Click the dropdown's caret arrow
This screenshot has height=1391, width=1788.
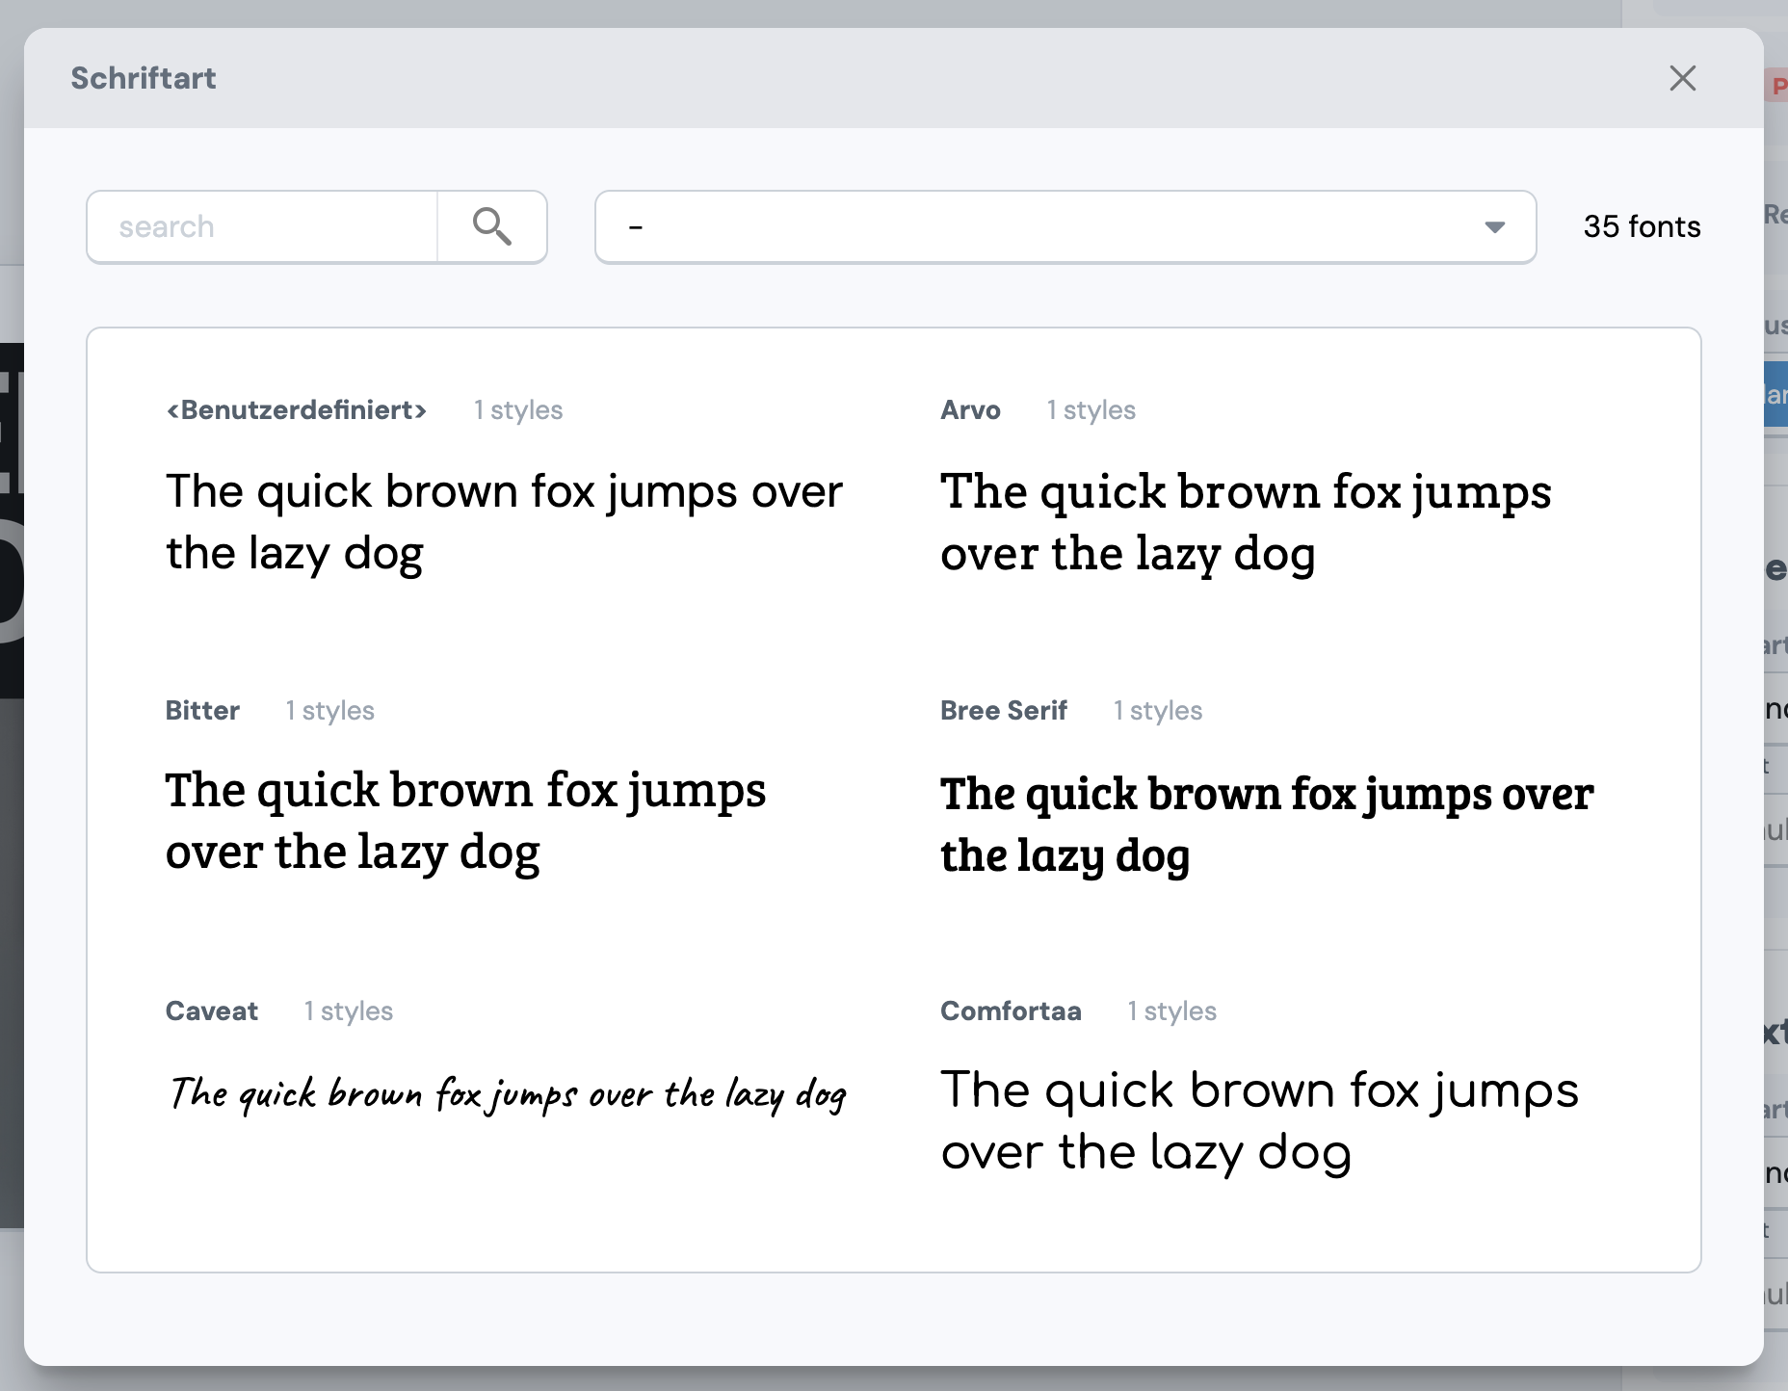[1494, 226]
